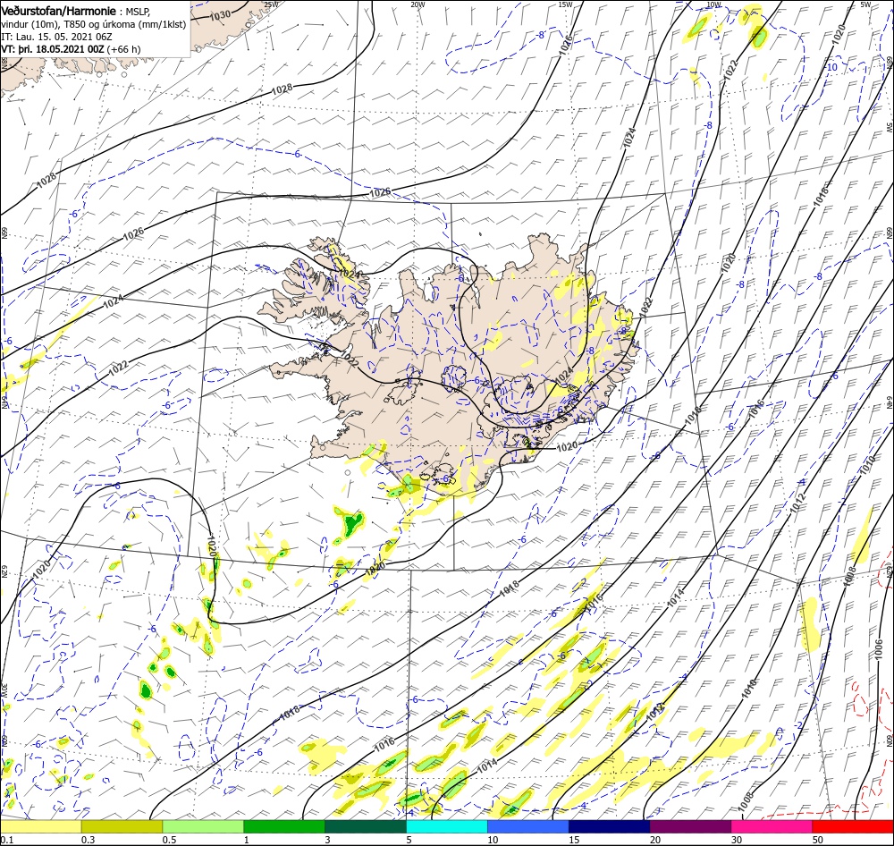The width and height of the screenshot is (894, 846).
Task: Click the "20" legend scale value
Action: (655, 840)
